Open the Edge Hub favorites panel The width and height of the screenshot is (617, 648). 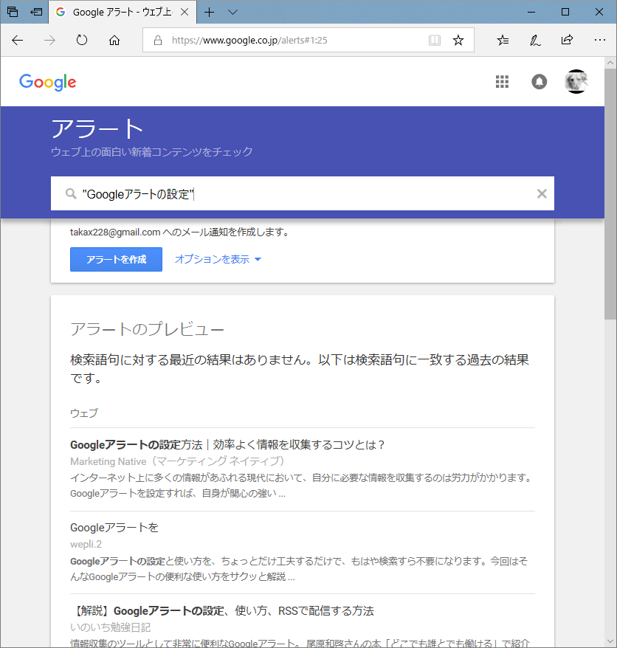[503, 41]
